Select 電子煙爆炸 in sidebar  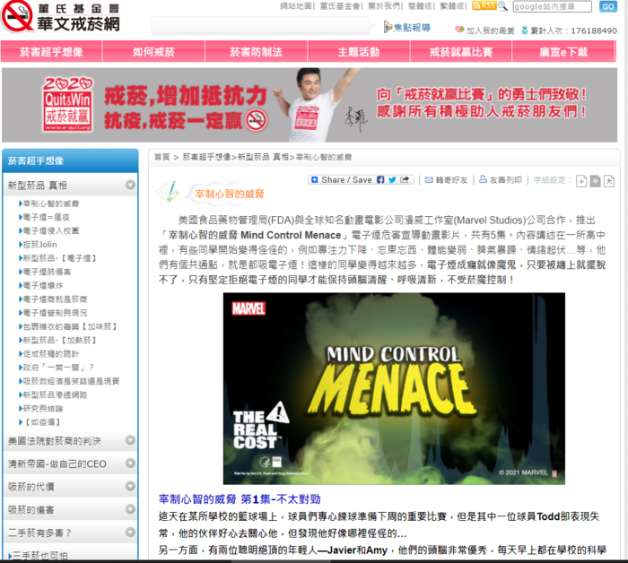coord(43,285)
